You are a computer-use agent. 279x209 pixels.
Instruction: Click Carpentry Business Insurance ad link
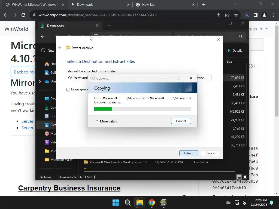(x=69, y=188)
